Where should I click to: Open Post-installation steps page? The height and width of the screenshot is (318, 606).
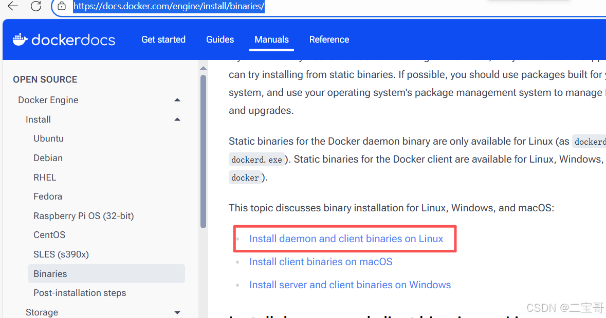click(x=80, y=293)
